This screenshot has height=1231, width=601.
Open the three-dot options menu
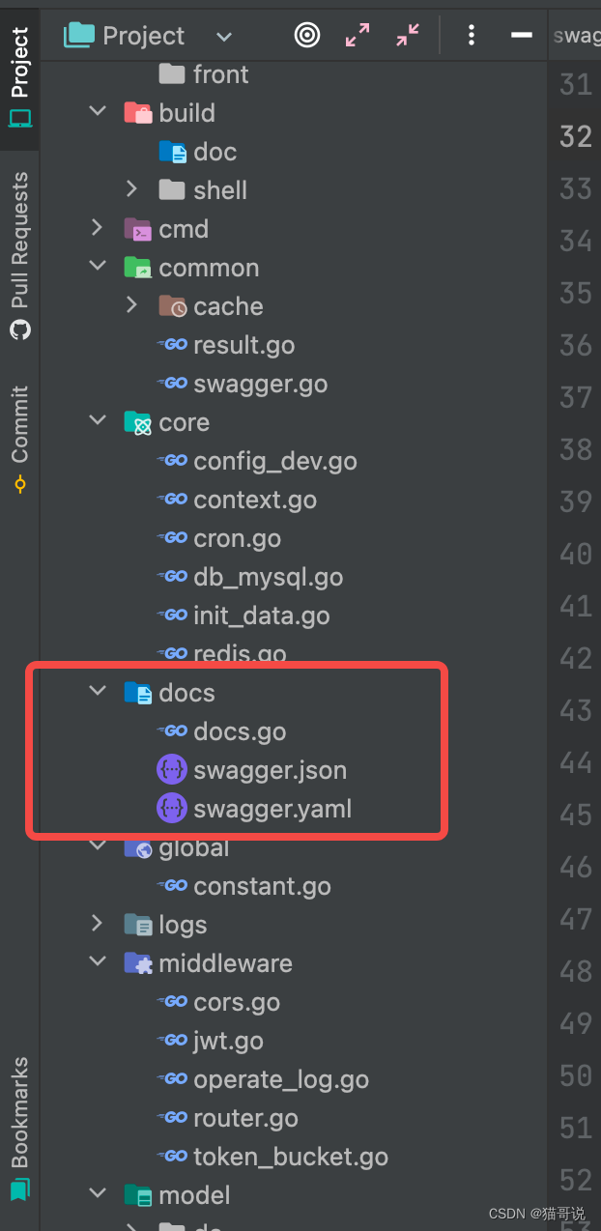[472, 35]
